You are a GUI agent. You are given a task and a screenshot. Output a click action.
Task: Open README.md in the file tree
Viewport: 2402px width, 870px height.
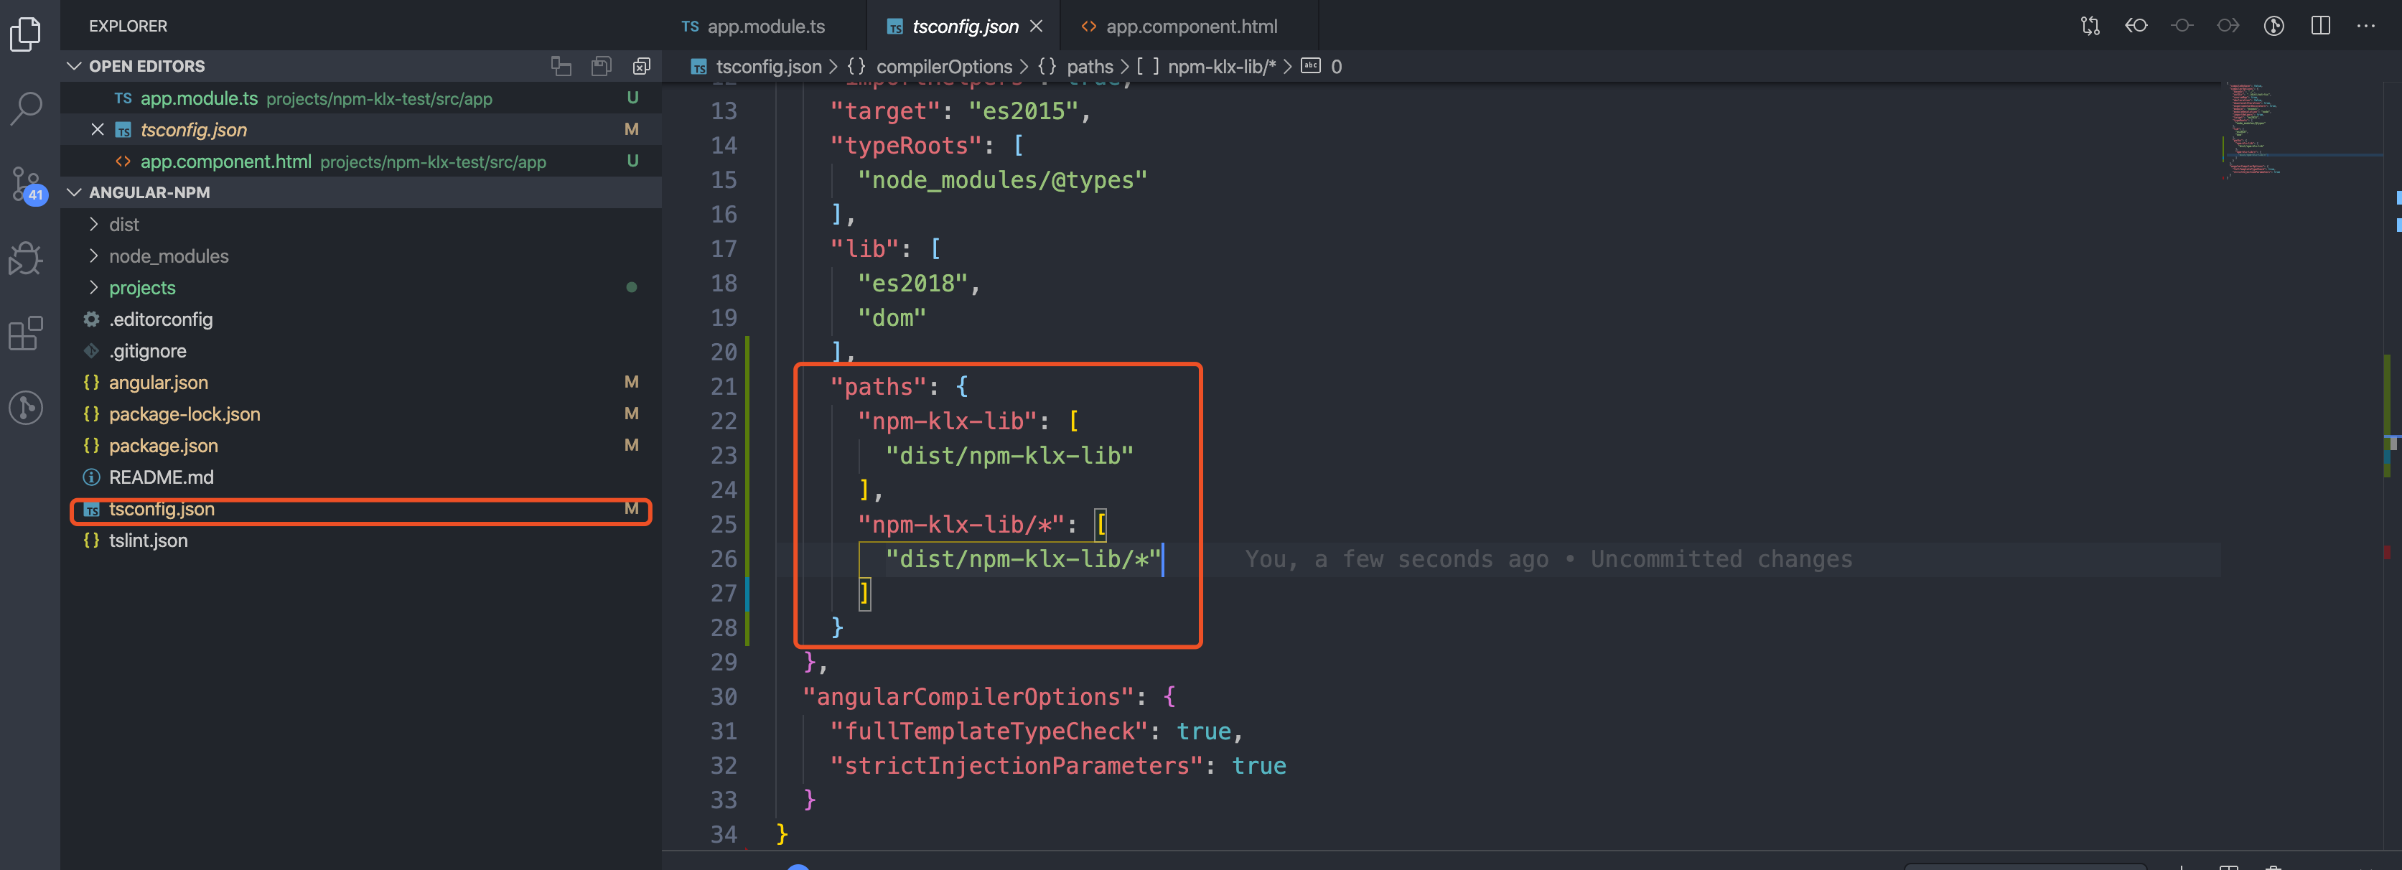pos(360,477)
